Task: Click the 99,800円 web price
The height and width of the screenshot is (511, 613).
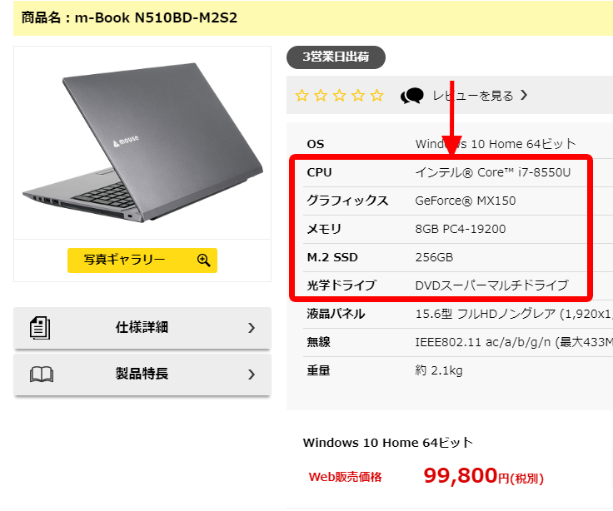Action: pyautogui.click(x=483, y=476)
